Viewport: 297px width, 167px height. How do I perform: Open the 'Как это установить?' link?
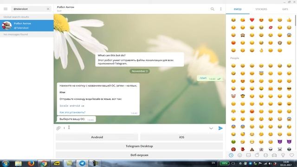coord(72,112)
